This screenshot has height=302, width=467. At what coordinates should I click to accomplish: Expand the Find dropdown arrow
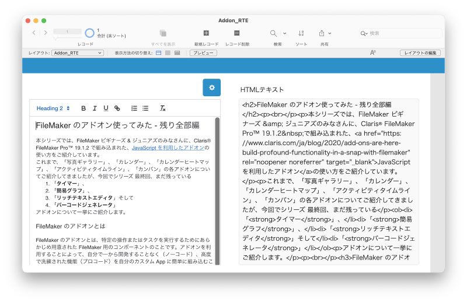point(285,33)
